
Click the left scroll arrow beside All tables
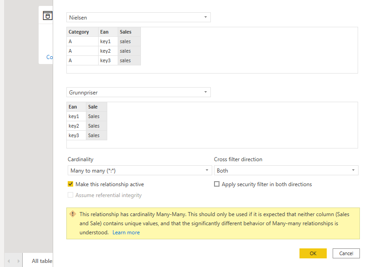(x=9, y=261)
